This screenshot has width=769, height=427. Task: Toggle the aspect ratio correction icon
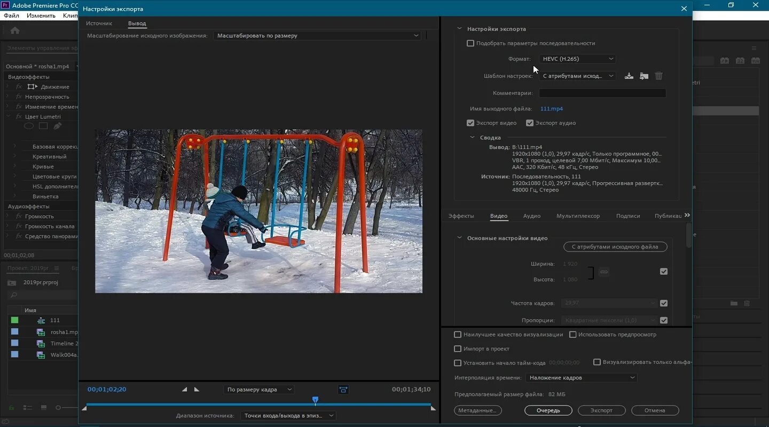click(343, 390)
